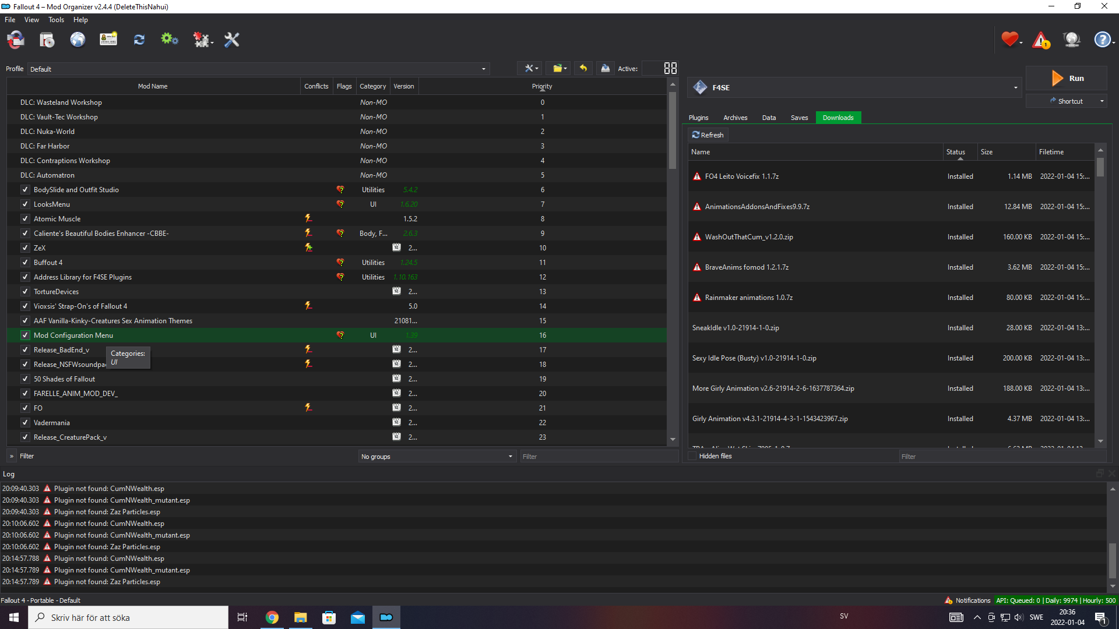1119x629 pixels.
Task: Switch to the Archives tab
Action: pos(735,118)
